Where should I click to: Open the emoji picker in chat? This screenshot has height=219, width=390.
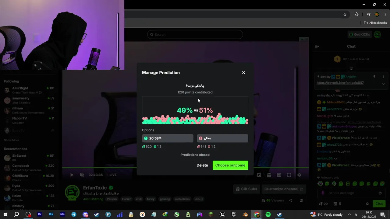380,193
